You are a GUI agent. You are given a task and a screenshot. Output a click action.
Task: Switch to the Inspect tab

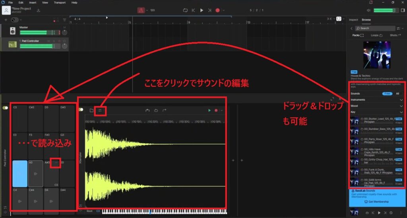pos(353,19)
